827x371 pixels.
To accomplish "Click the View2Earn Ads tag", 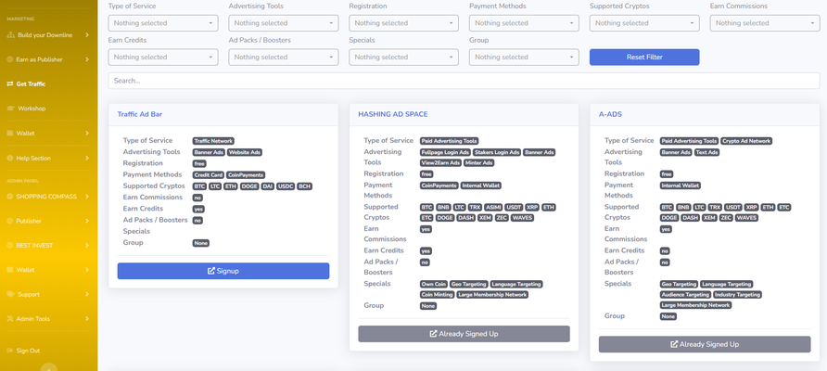I will click(x=440, y=163).
